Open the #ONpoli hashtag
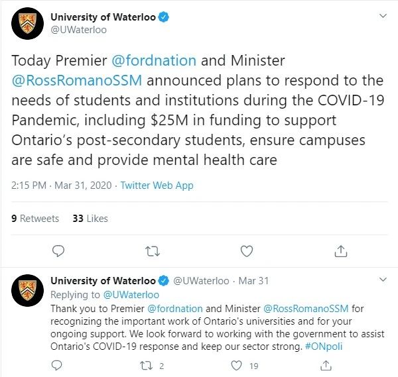Viewport: 398px width, 377px height. coord(324,347)
